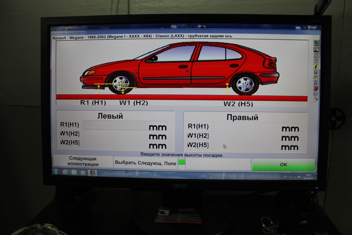This screenshot has width=352, height=235.
Task: Click the 'Renault : Megane : 1995-2003' vehicle title line
Action: [x=142, y=37]
